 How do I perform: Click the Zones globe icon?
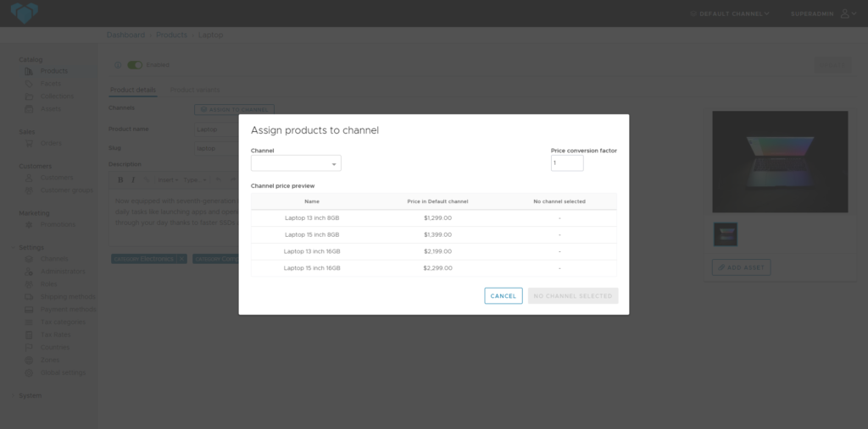tap(29, 360)
